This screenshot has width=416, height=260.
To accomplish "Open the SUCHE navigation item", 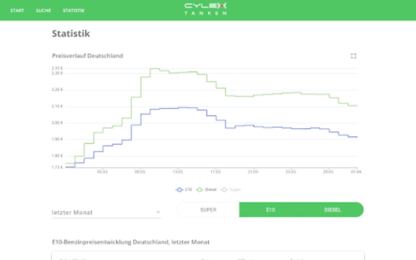I will click(44, 11).
